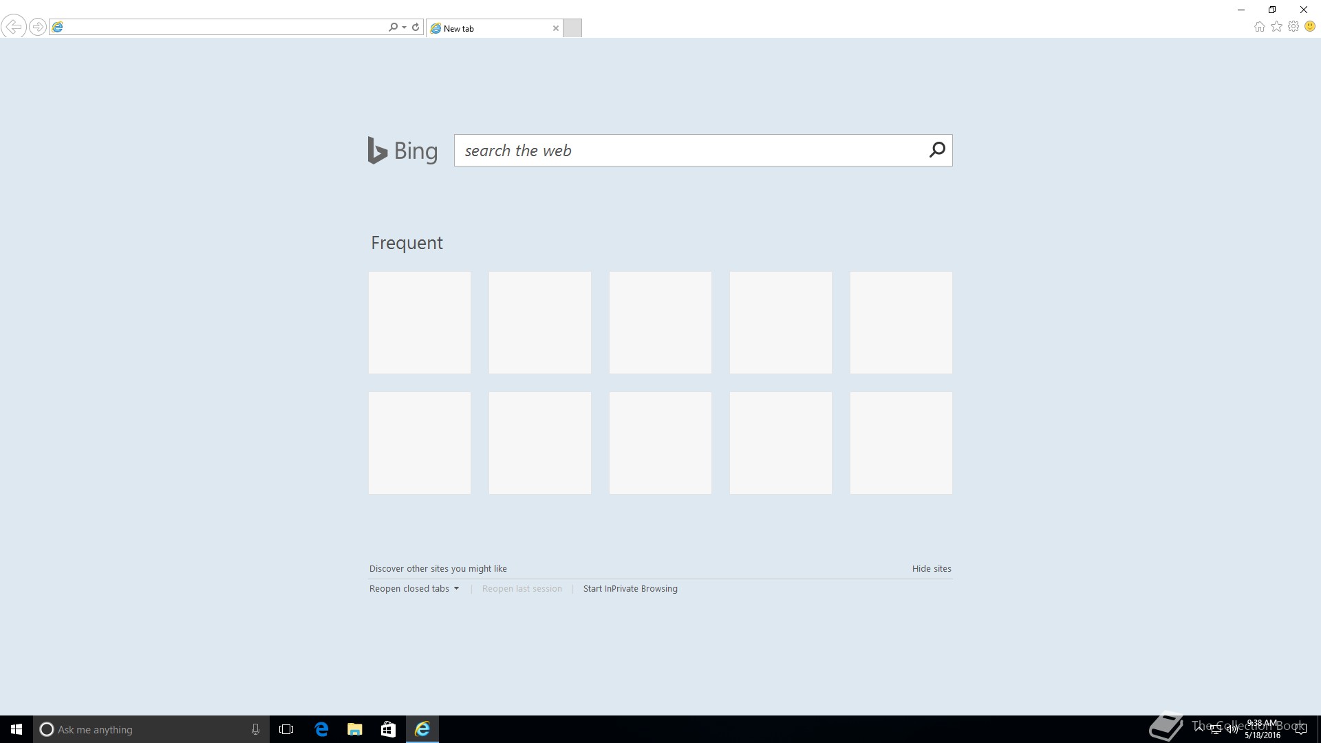Viewport: 1321px width, 743px height.
Task: Open the first tile in the top Frequent row
Action: pos(420,323)
